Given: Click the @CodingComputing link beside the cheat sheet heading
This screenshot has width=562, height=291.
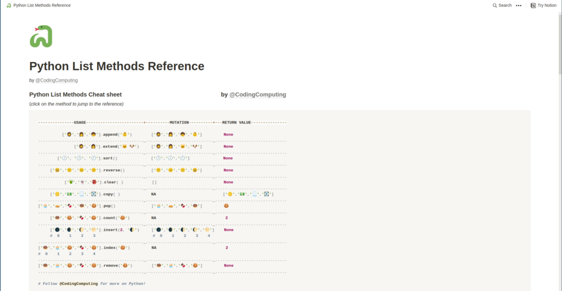Looking at the screenshot, I should (257, 95).
